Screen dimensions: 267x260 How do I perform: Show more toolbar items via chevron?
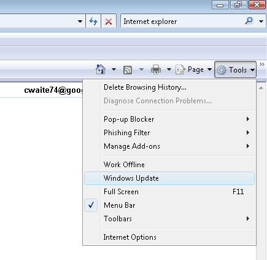262,65
